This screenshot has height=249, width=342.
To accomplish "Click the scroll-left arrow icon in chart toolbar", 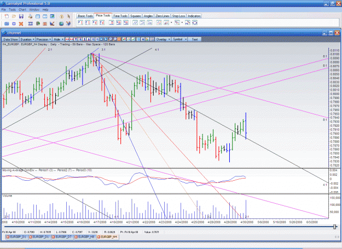I will 101,39.
